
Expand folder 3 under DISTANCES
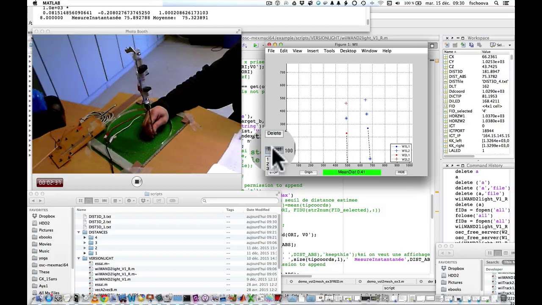coord(85,243)
